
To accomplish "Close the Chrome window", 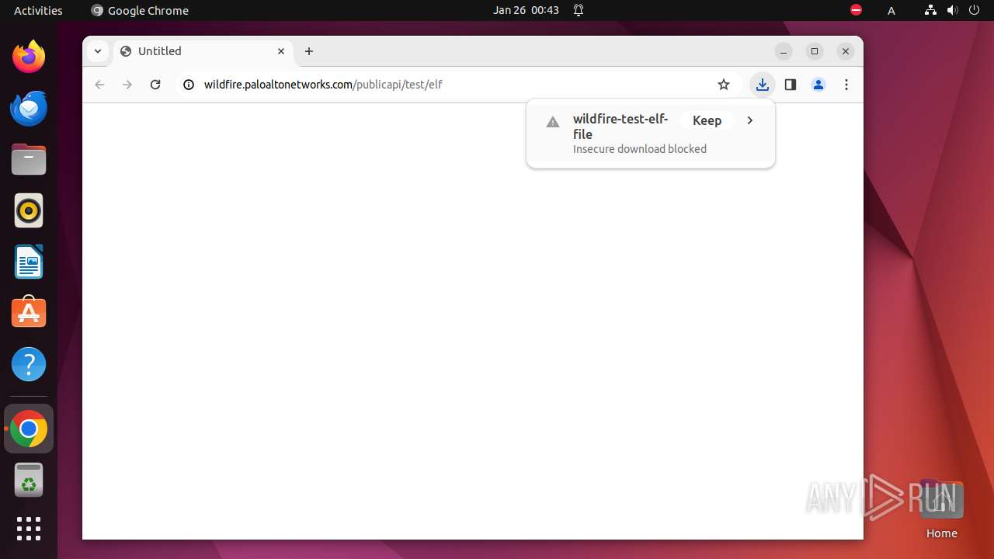I will [846, 51].
